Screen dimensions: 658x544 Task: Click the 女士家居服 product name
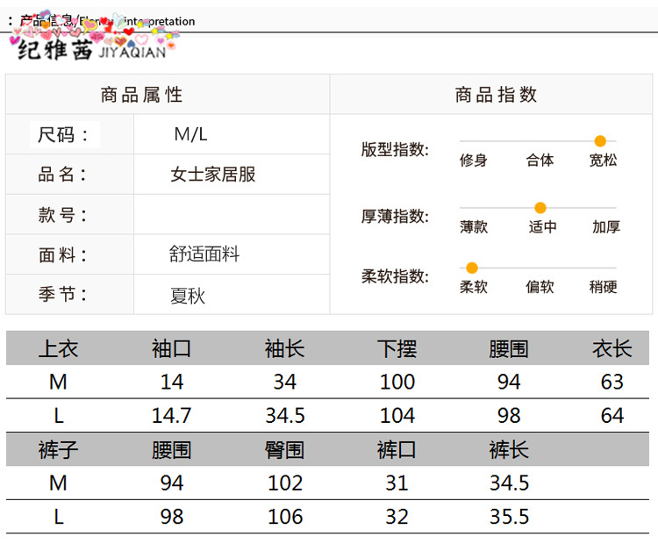tap(213, 175)
